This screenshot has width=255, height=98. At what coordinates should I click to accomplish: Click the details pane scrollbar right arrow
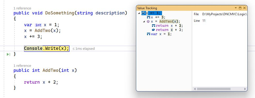tap(245, 89)
